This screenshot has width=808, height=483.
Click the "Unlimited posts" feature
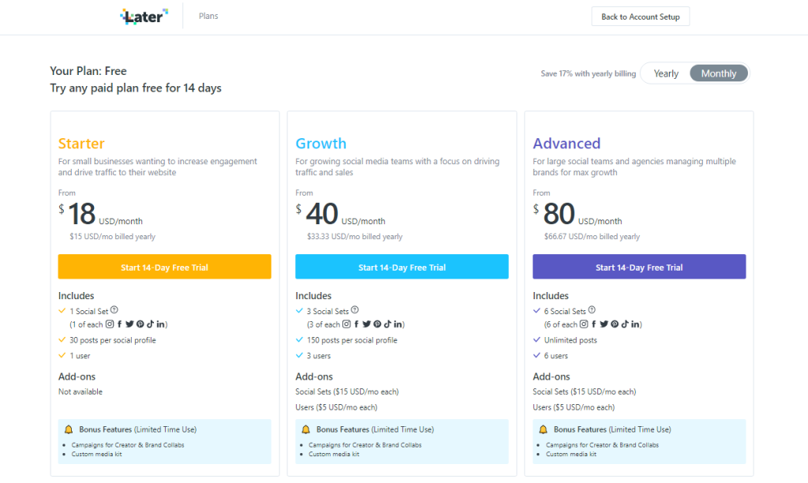point(570,340)
